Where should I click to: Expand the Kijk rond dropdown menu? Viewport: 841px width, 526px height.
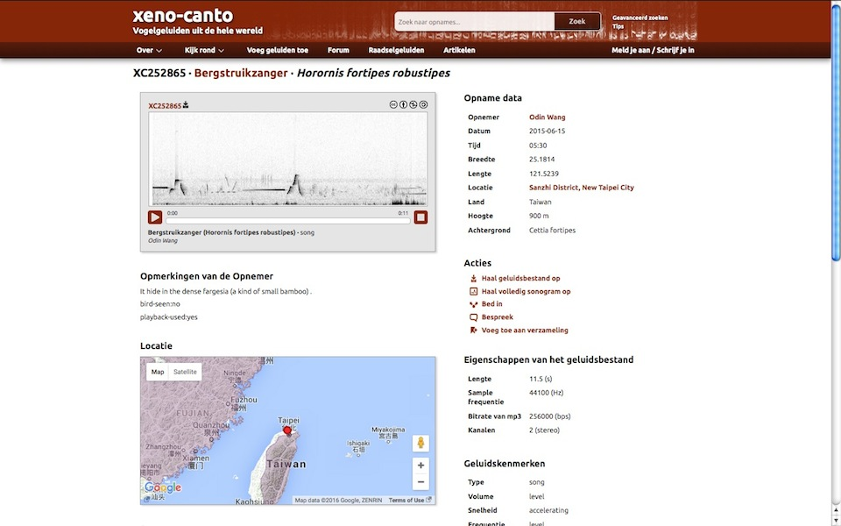pos(204,50)
